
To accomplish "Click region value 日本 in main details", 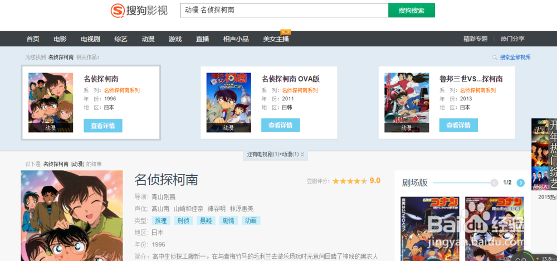I will [x=158, y=233].
